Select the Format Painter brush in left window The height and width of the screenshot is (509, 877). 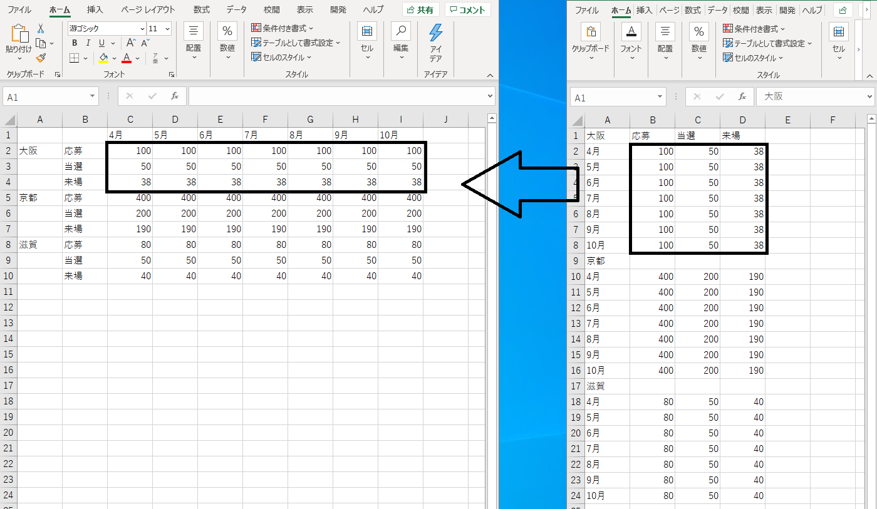tap(41, 58)
